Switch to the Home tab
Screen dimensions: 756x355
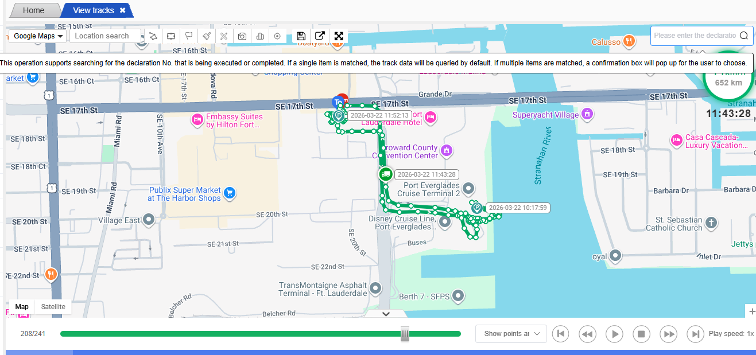(34, 10)
